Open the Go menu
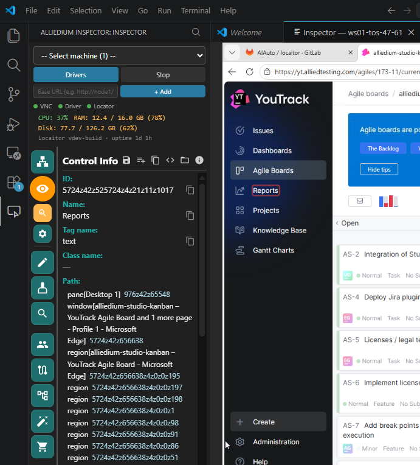The height and width of the screenshot is (465, 420). point(143,11)
